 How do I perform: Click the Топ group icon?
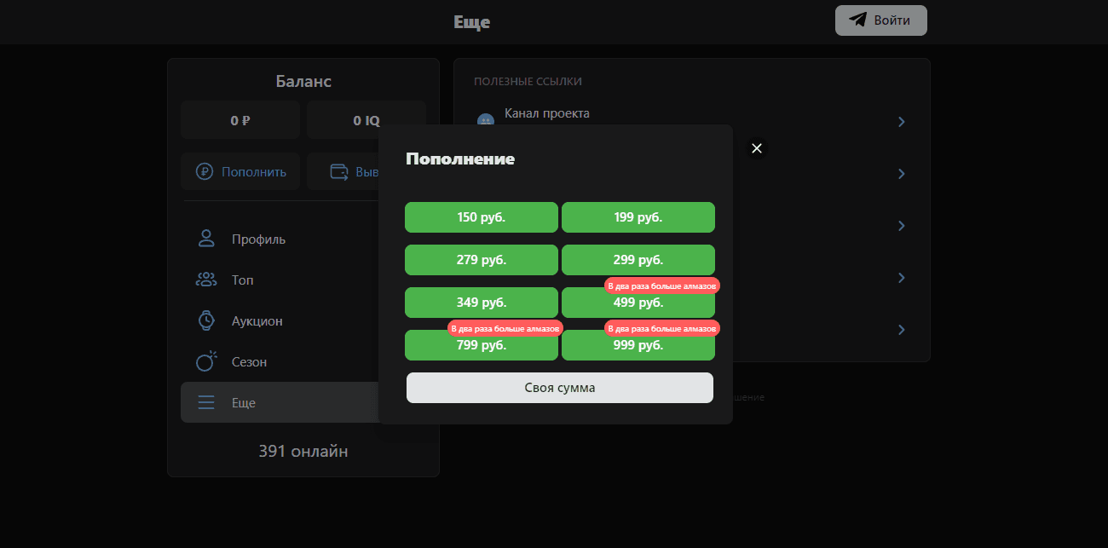pos(206,280)
